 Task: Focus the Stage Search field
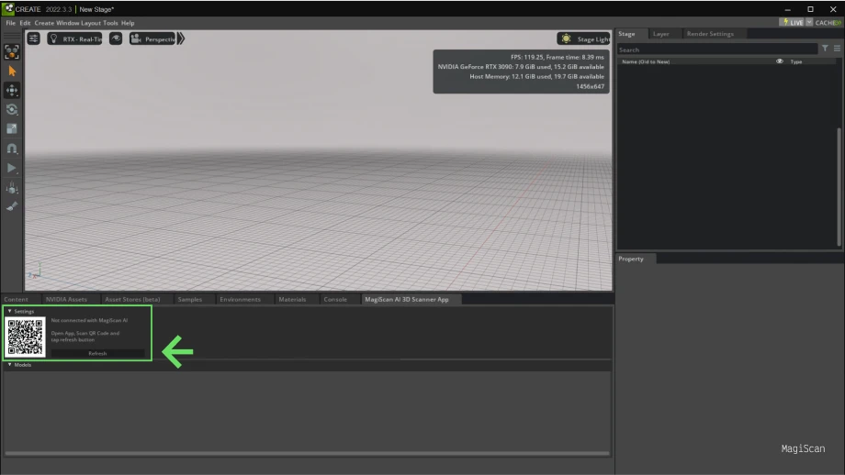click(716, 50)
